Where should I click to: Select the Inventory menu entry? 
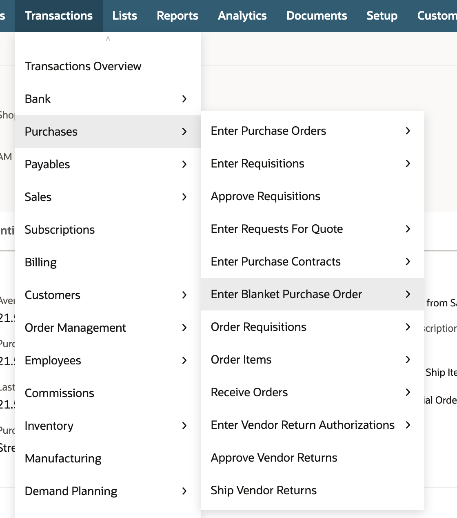(x=108, y=426)
